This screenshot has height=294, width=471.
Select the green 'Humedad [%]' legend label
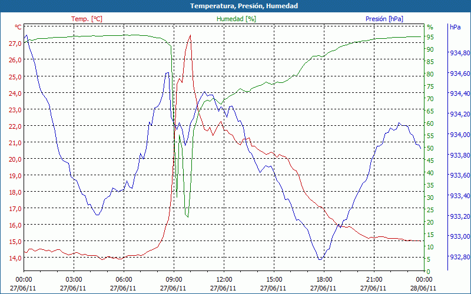coord(236,19)
